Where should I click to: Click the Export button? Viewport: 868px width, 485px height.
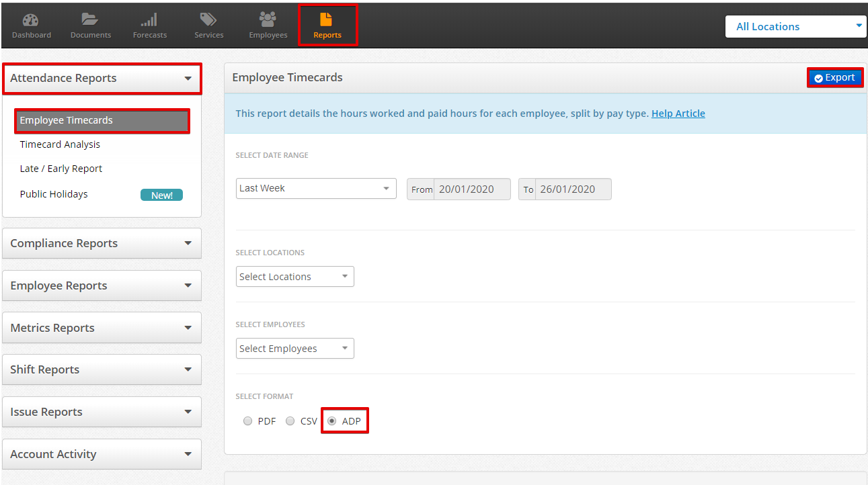coord(835,78)
